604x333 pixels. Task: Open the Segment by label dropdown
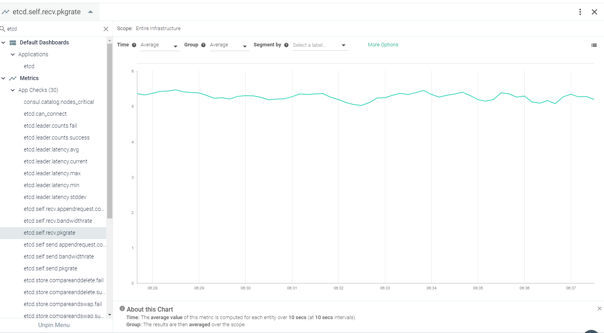pyautogui.click(x=319, y=45)
